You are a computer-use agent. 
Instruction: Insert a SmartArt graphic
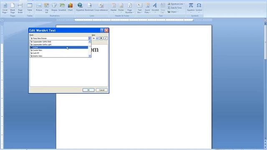(x=62, y=7)
